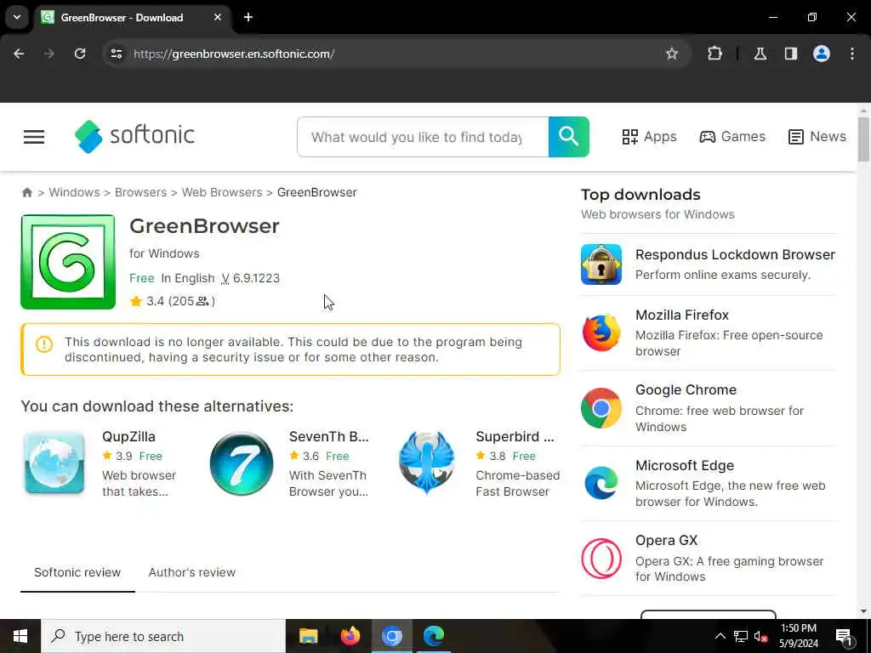
Task: Click the browser forward arrow
Action: [49, 54]
